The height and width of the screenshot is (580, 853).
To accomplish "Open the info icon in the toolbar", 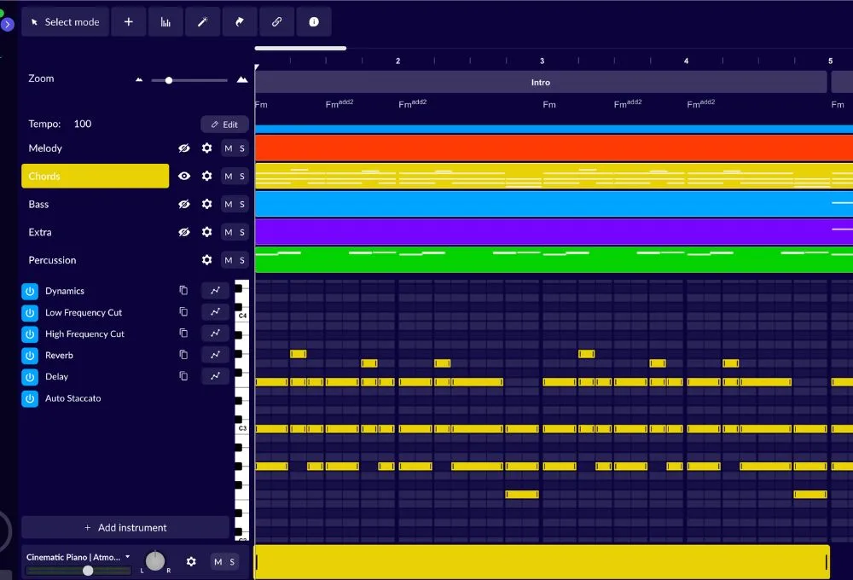I will point(314,22).
